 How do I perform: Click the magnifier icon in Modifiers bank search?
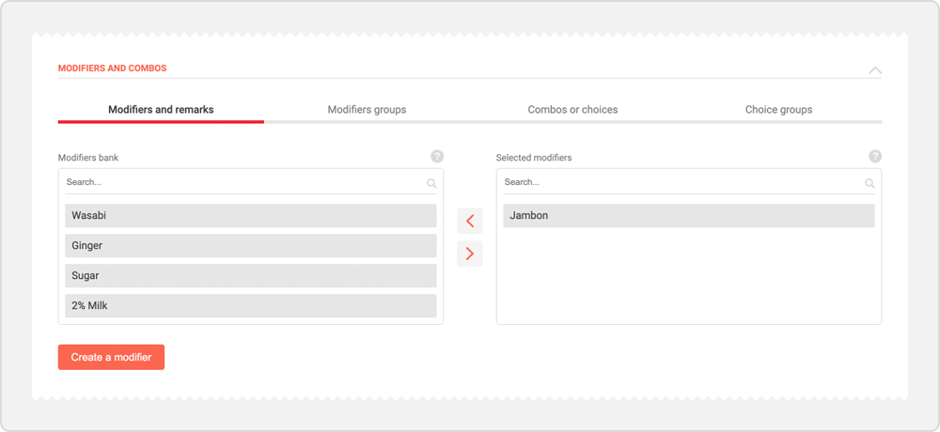[431, 183]
